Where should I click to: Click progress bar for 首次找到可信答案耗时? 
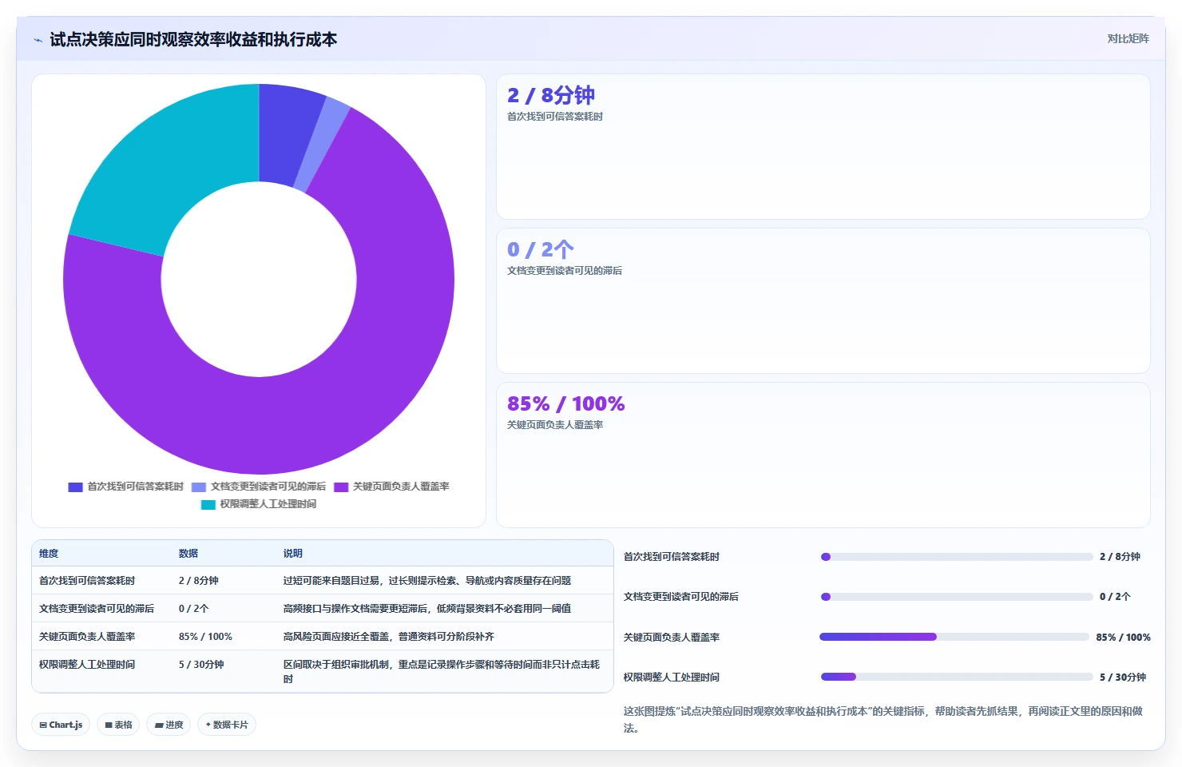pyautogui.click(x=957, y=557)
